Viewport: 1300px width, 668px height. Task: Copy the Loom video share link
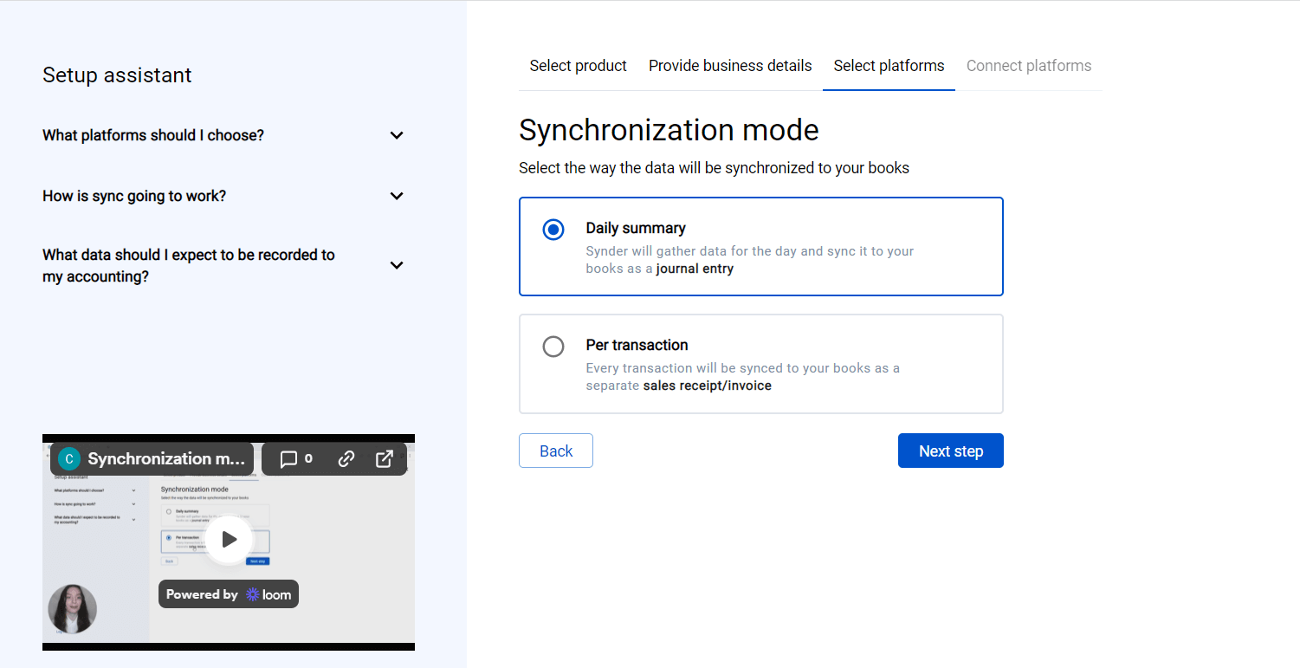point(346,458)
